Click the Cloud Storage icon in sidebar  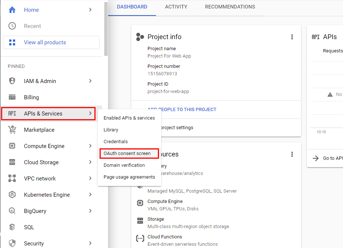(x=12, y=162)
